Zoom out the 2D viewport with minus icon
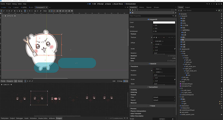 tap(5, 16)
